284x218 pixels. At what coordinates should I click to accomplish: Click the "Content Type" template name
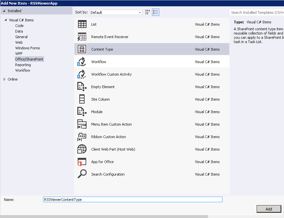pos(102,49)
